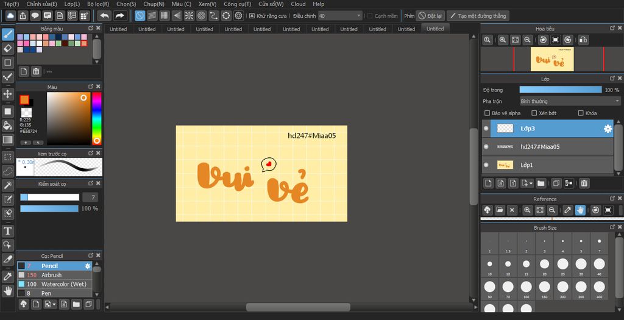Click the Cloud icon in toolbar

(x=10, y=15)
